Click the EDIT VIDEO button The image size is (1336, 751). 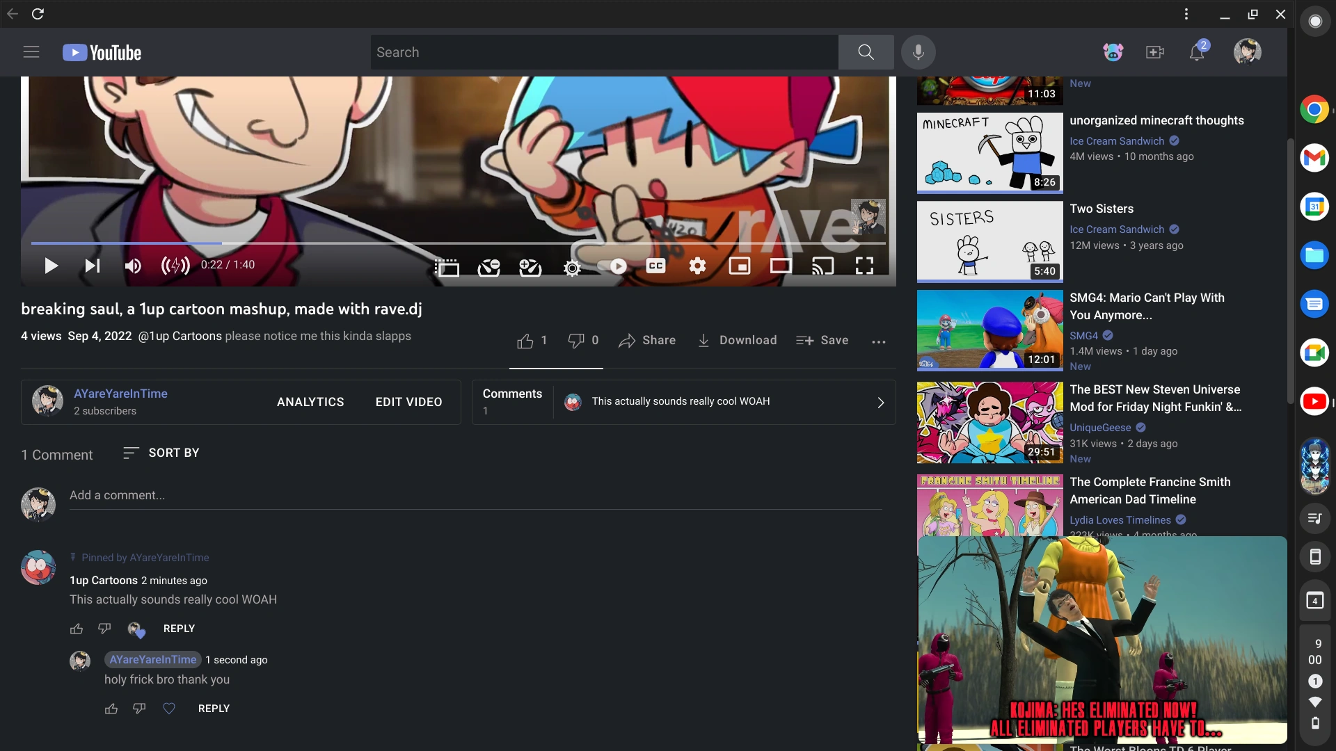pyautogui.click(x=408, y=402)
